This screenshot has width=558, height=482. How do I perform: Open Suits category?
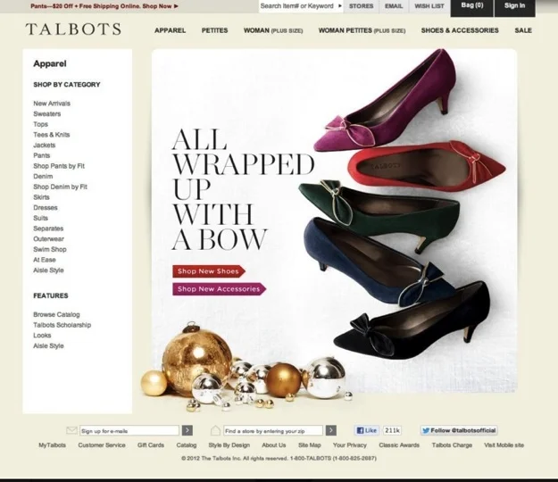pyautogui.click(x=40, y=218)
